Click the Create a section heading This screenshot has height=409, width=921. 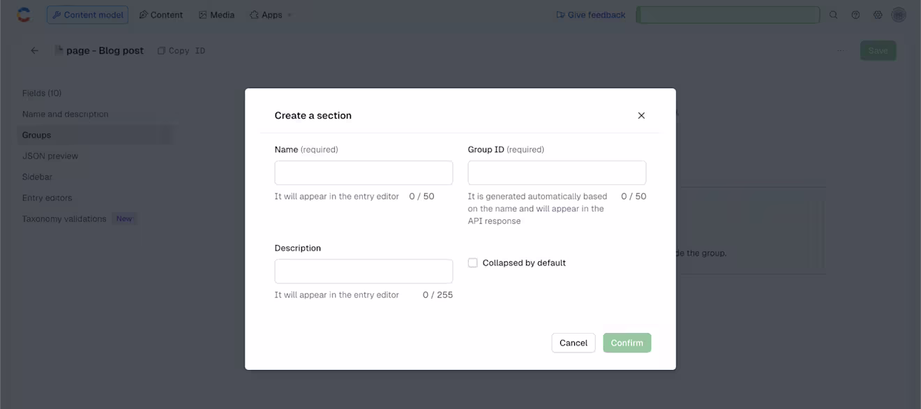tap(313, 115)
